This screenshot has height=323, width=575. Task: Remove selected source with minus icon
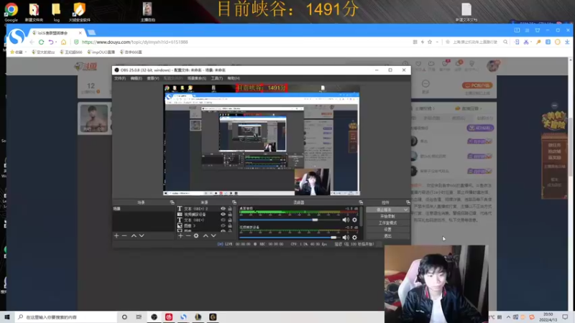188,236
